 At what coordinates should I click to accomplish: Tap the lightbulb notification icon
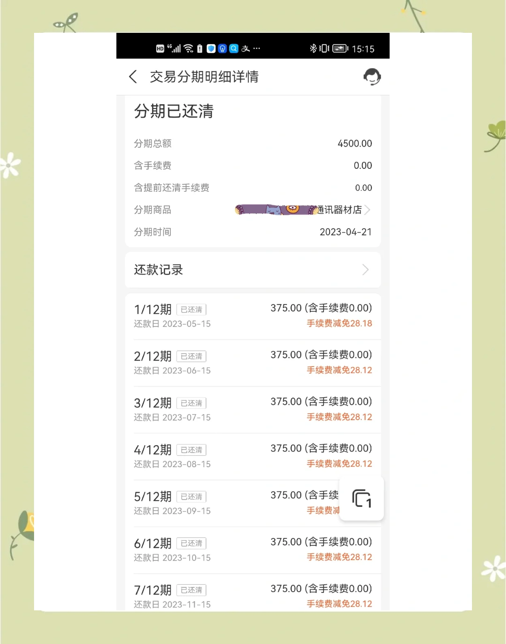(222, 49)
